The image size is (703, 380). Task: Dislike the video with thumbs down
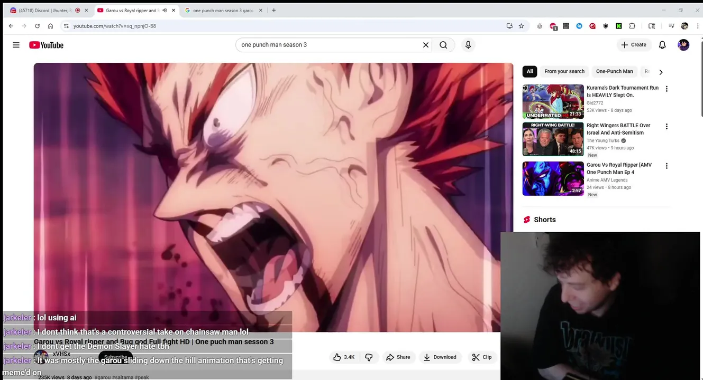pos(369,357)
